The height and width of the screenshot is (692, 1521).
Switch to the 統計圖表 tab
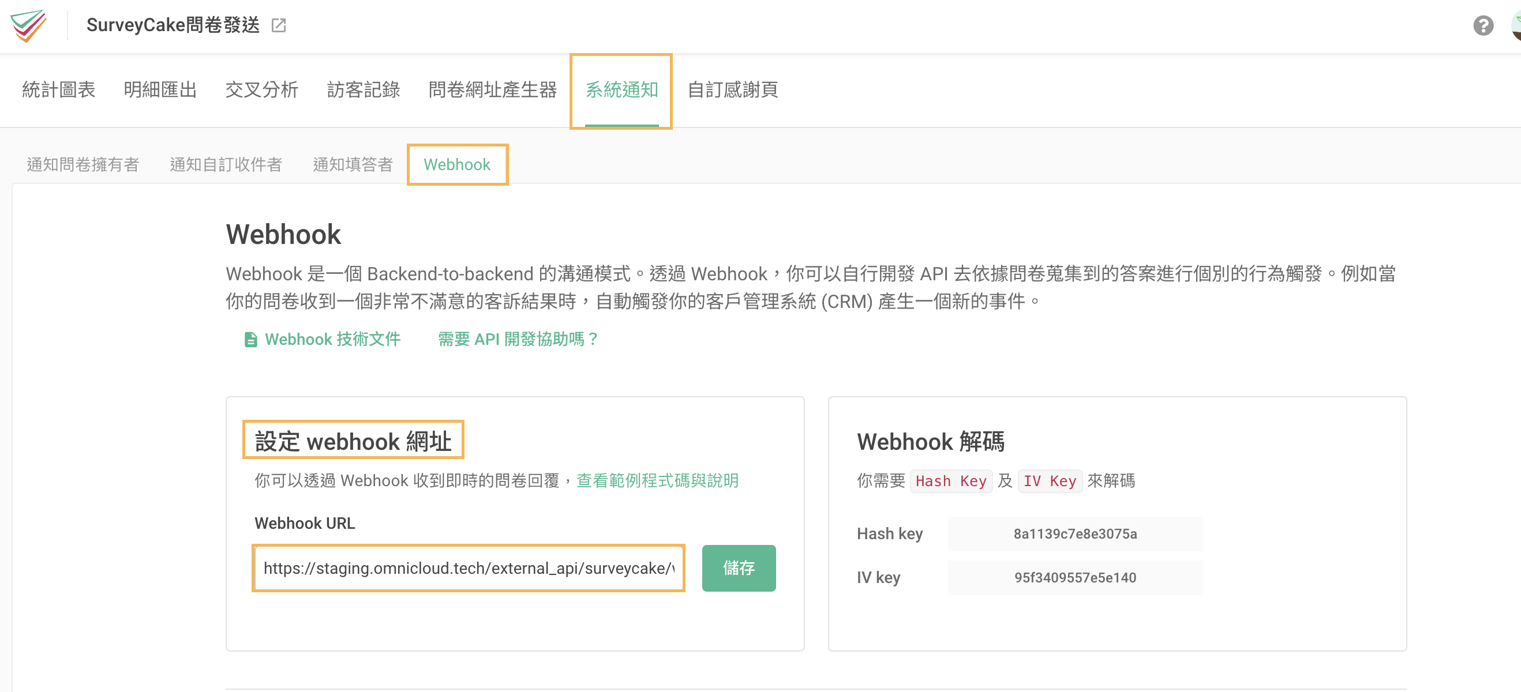pos(58,89)
